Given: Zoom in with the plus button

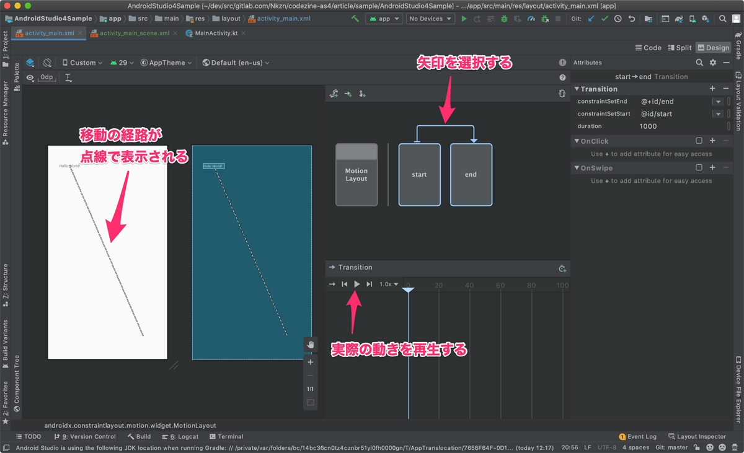Looking at the screenshot, I should pyautogui.click(x=311, y=362).
